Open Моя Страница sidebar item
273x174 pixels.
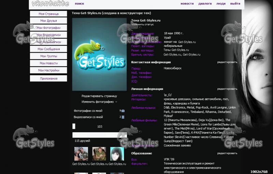pos(48,14)
